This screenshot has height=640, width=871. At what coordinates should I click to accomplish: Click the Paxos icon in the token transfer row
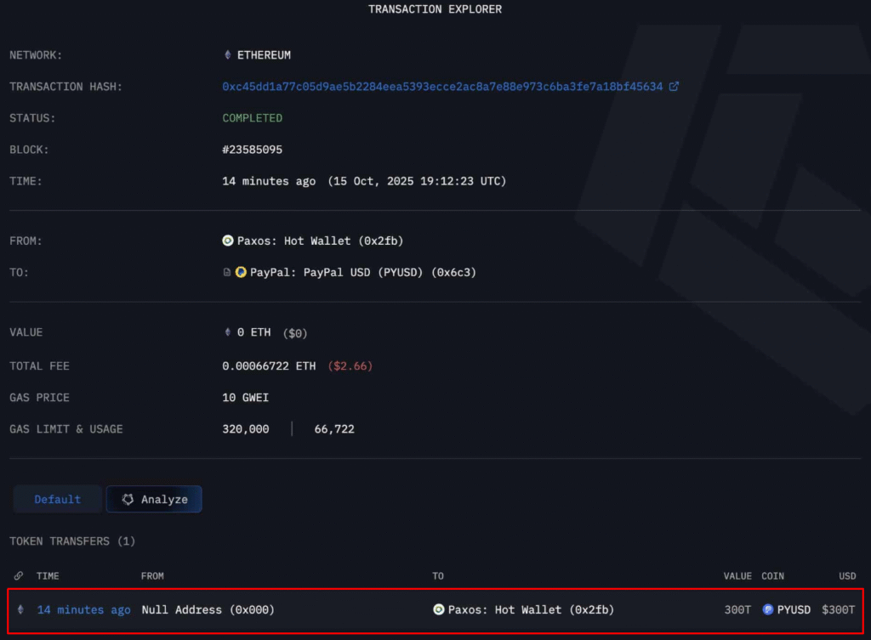(x=440, y=609)
